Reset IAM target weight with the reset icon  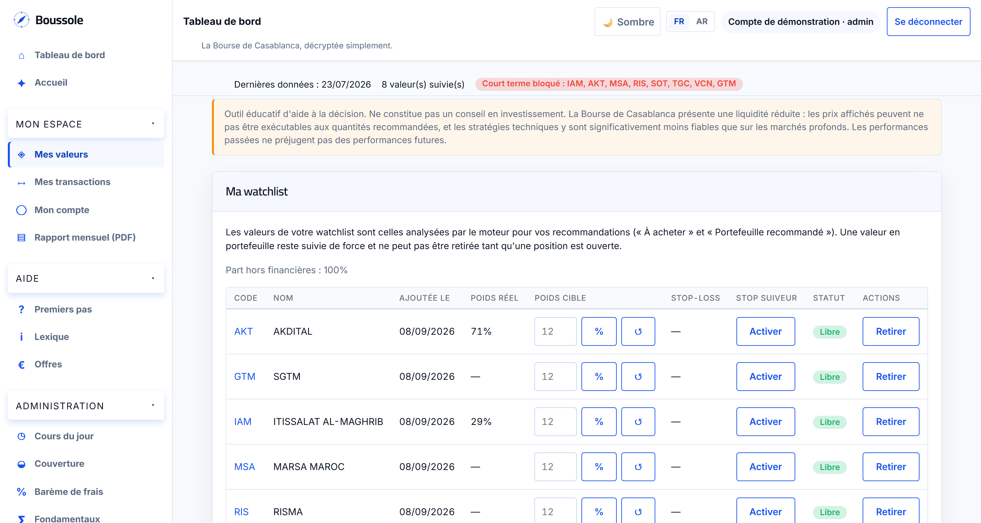click(x=638, y=422)
